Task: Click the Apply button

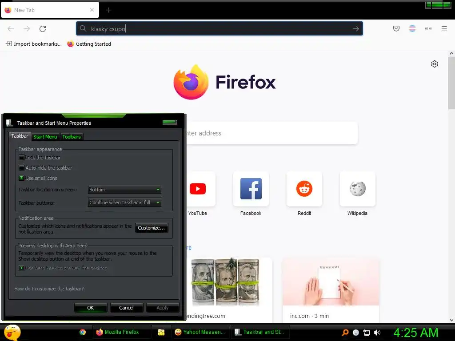Action: tap(163, 308)
